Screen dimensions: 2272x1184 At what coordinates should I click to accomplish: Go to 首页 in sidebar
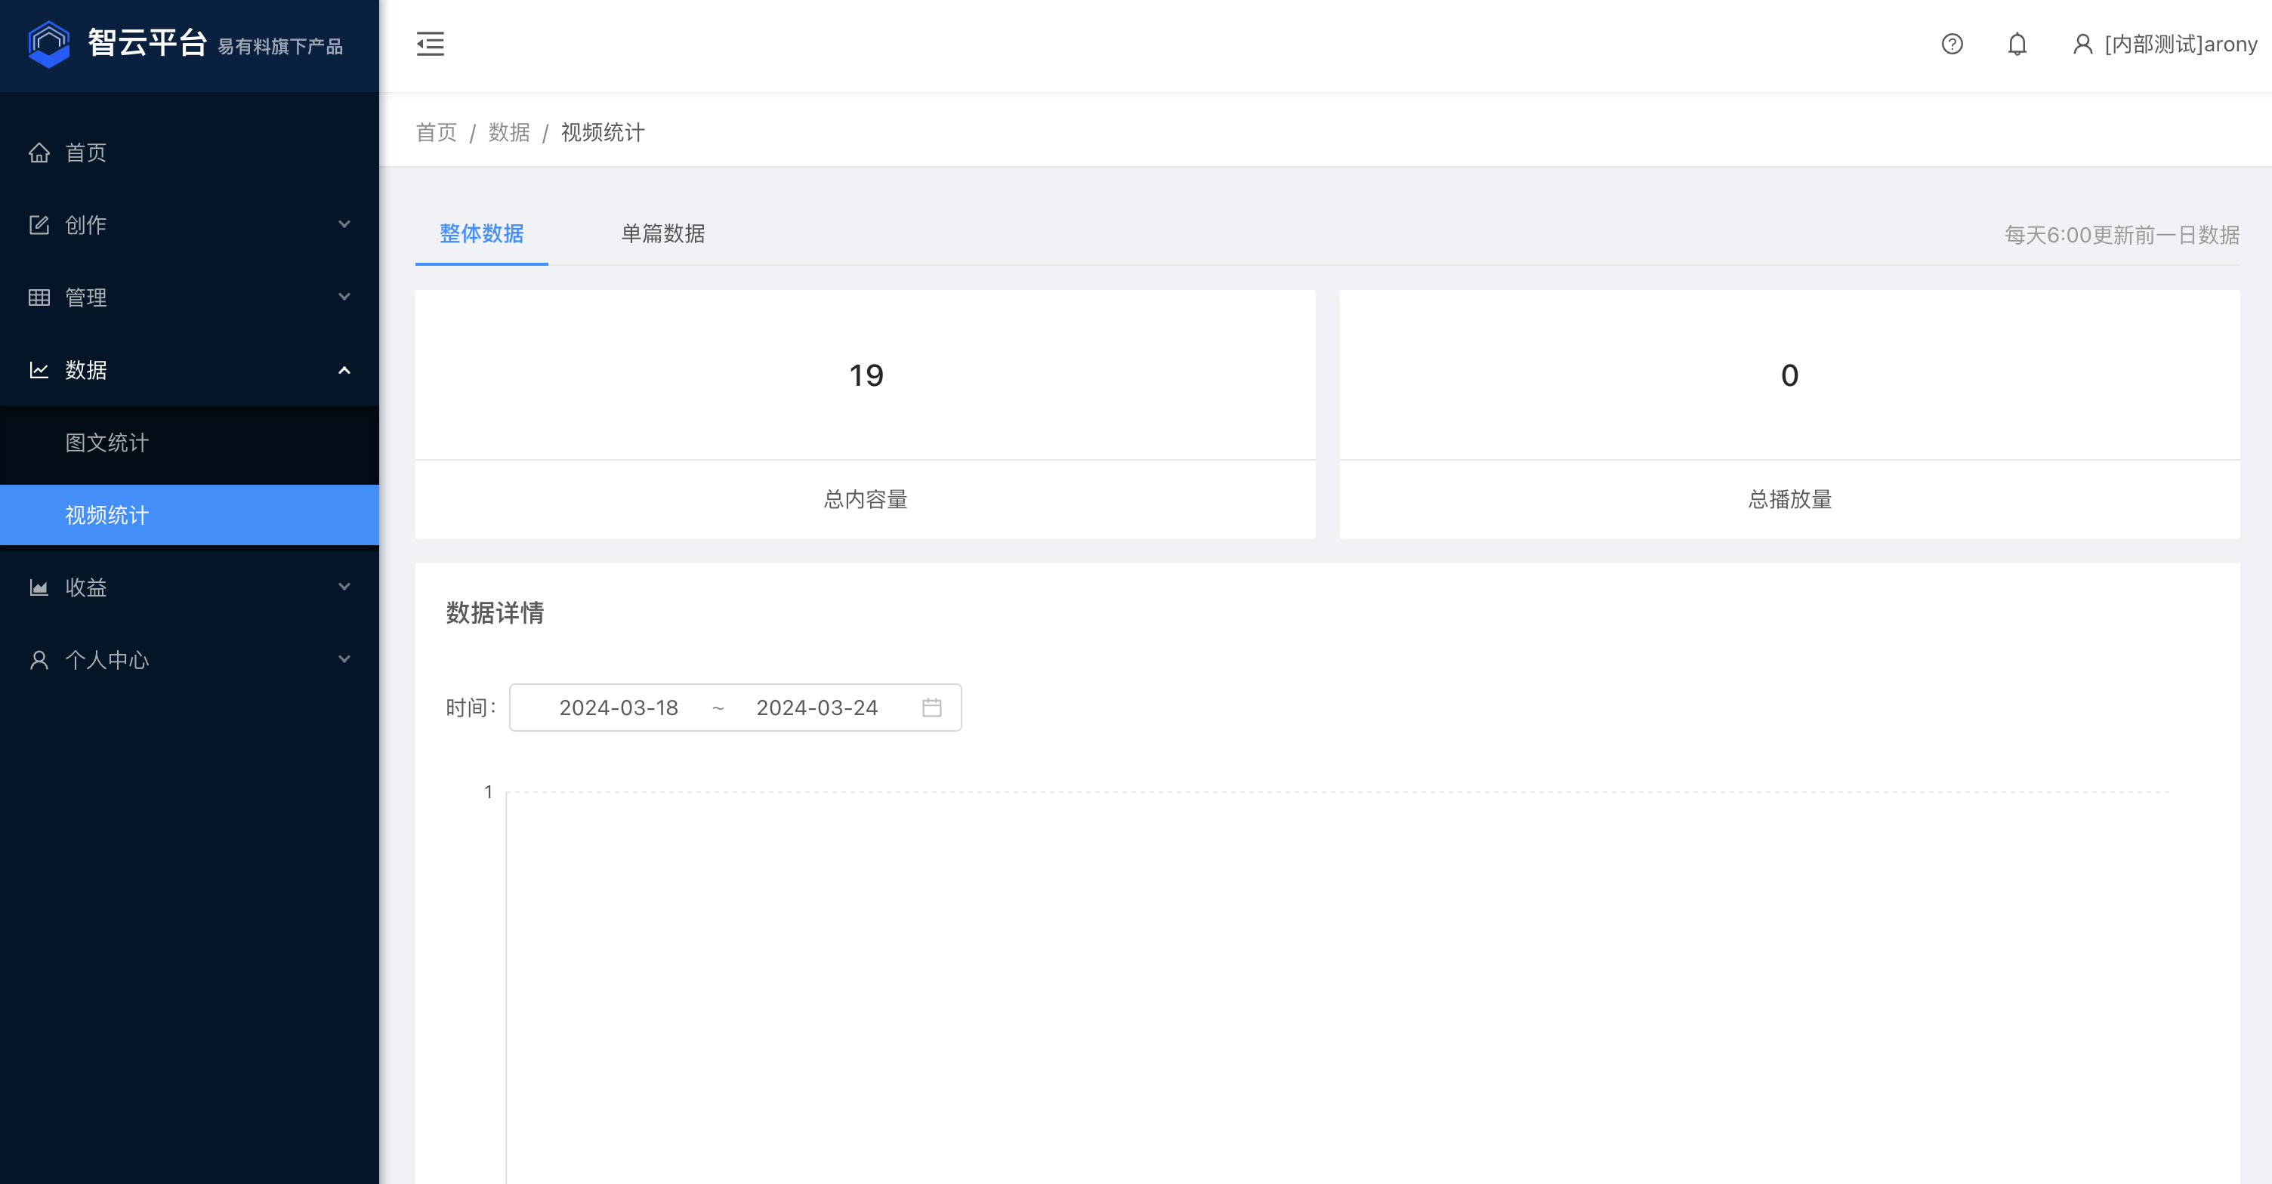190,153
